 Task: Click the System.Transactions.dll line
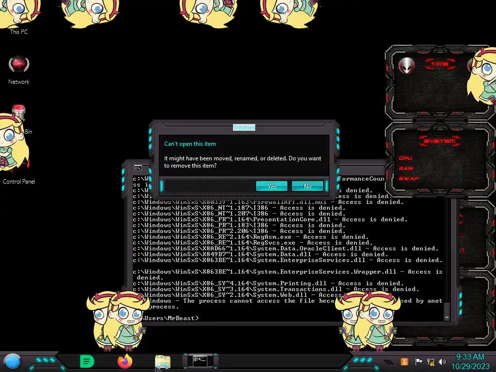point(276,289)
